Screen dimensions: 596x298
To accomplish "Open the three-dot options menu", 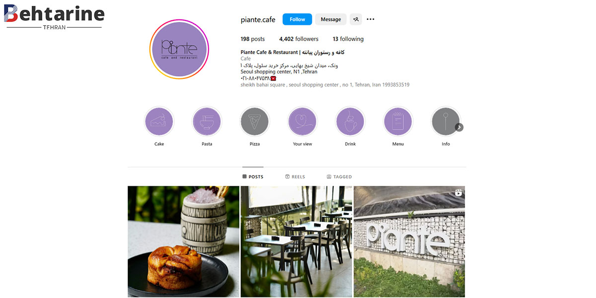I will pyautogui.click(x=371, y=19).
